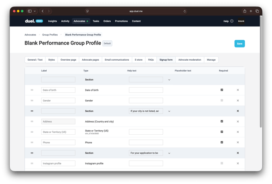This screenshot has width=272, height=184.
Task: Expand Section with 'If your city' help text
Action: 169,111
